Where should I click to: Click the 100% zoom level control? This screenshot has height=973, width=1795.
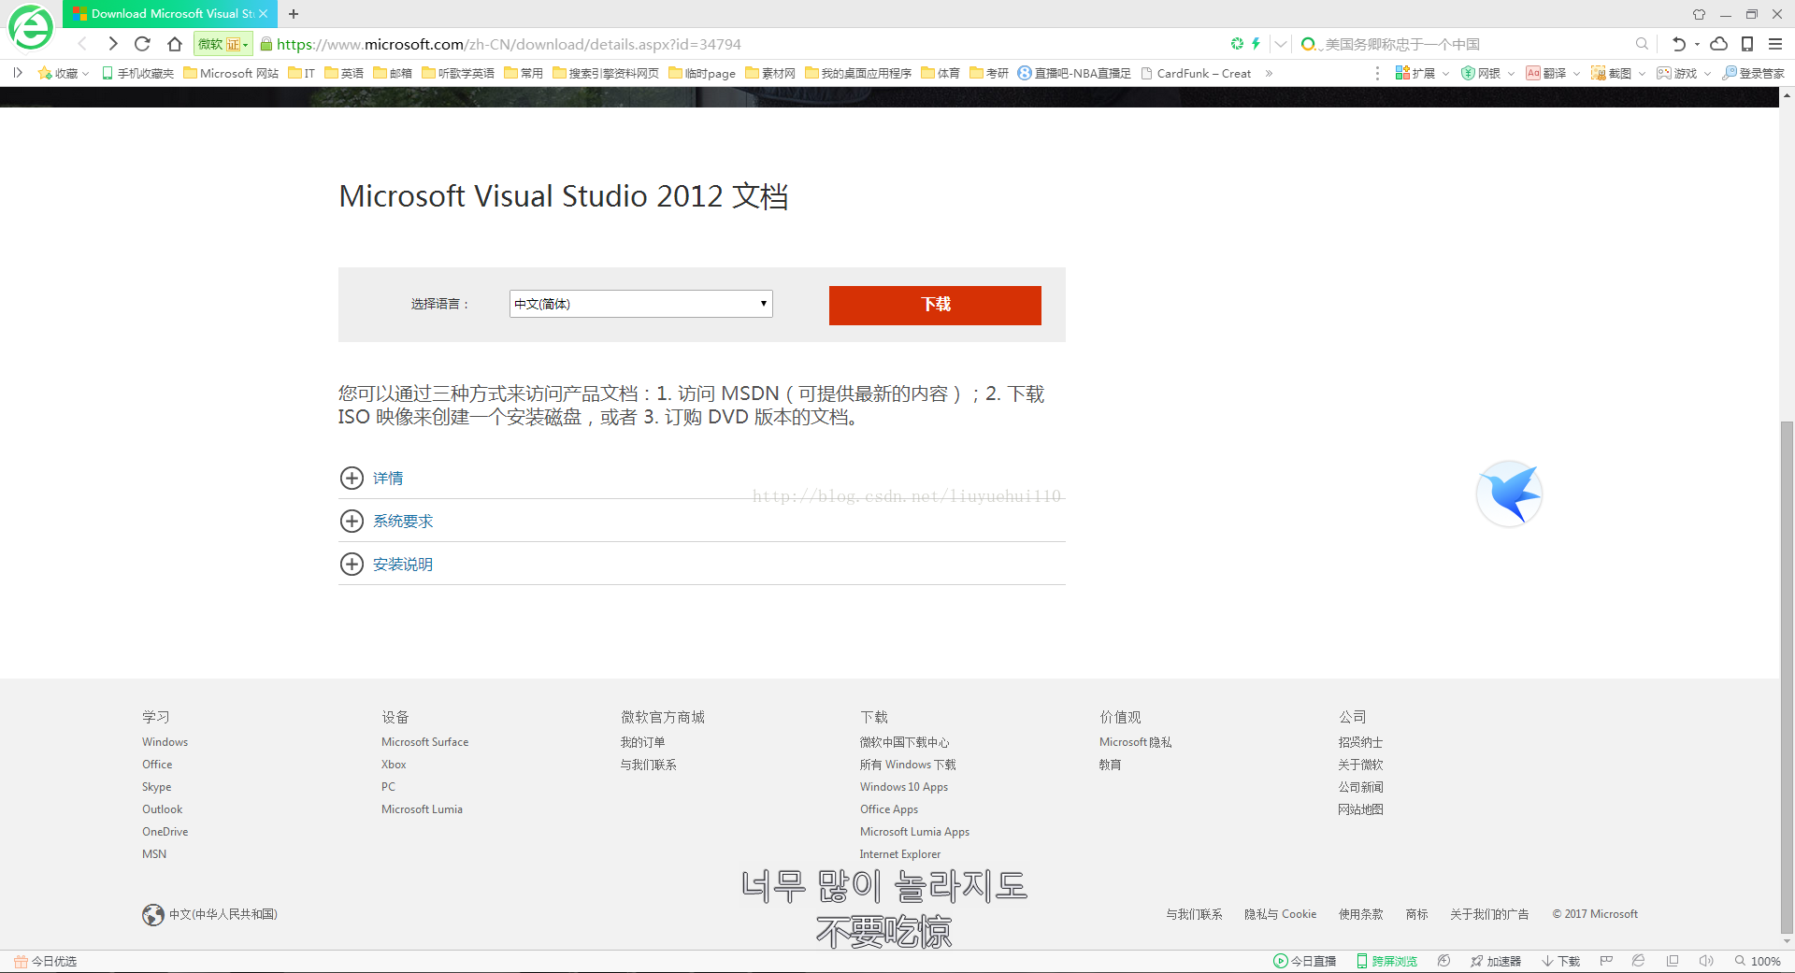pyautogui.click(x=1758, y=961)
